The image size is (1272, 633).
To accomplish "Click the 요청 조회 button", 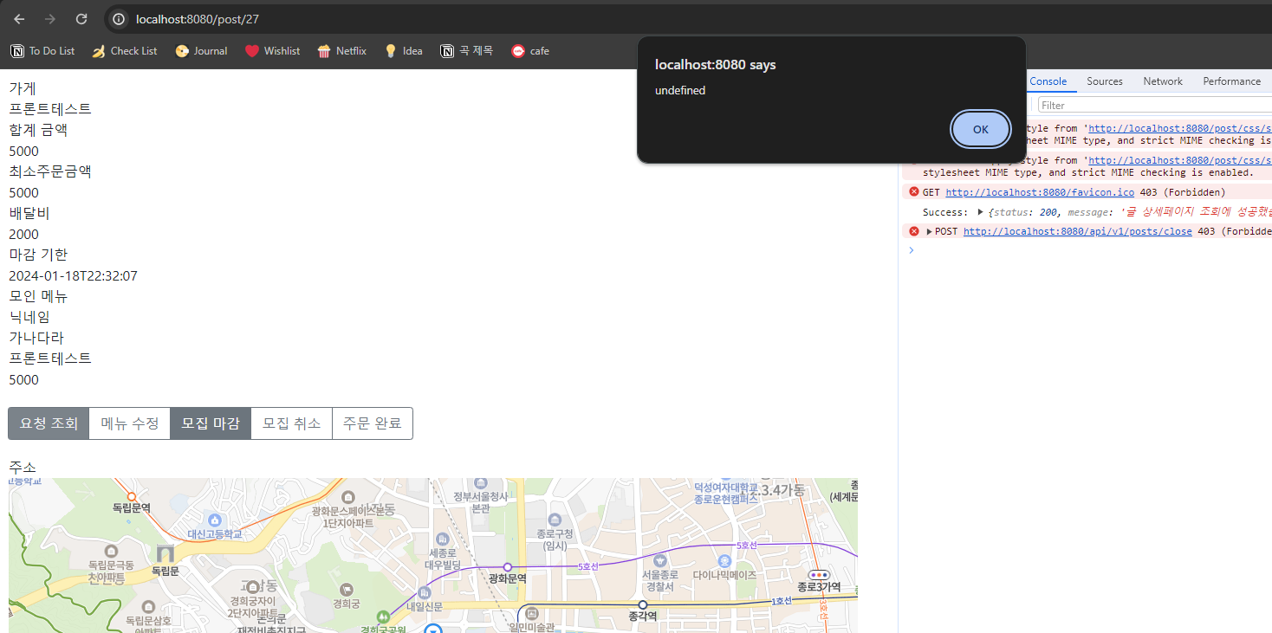I will pos(49,423).
